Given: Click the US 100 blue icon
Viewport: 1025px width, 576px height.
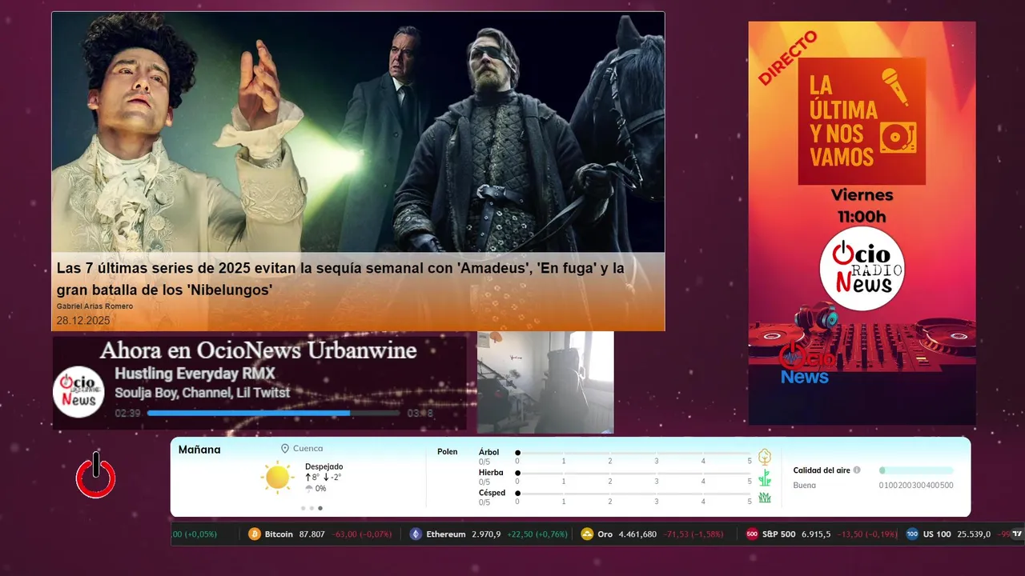Looking at the screenshot, I should (x=912, y=534).
